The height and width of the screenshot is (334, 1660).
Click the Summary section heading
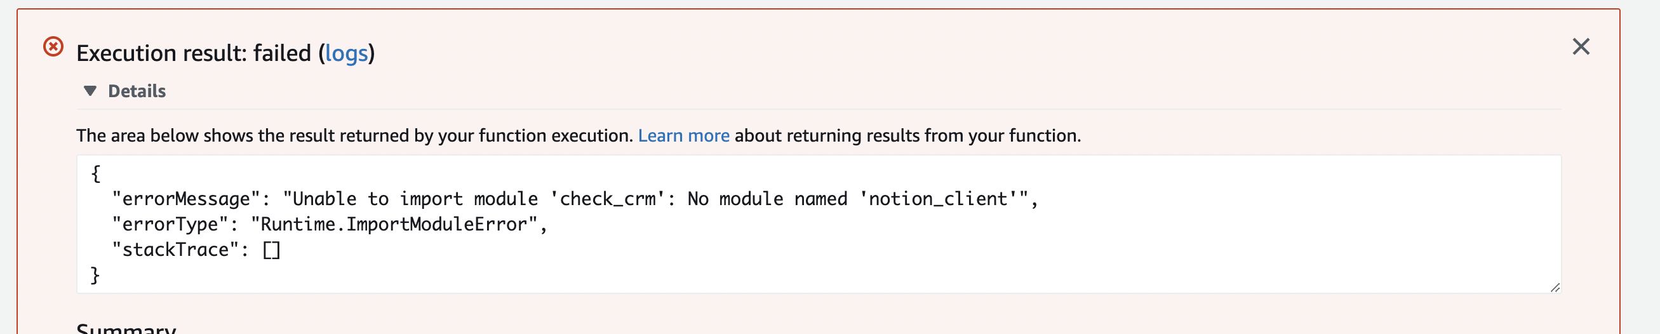point(126,328)
